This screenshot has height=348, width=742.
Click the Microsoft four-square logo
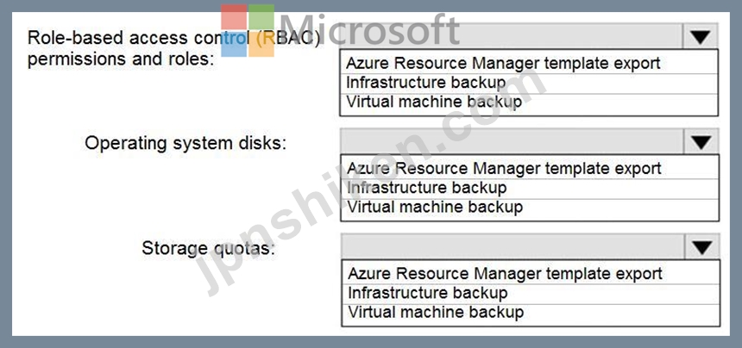[x=248, y=30]
